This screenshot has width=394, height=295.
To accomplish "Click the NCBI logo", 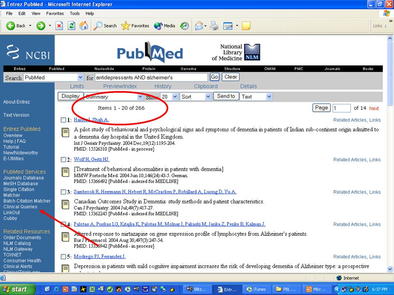I will [27, 52].
